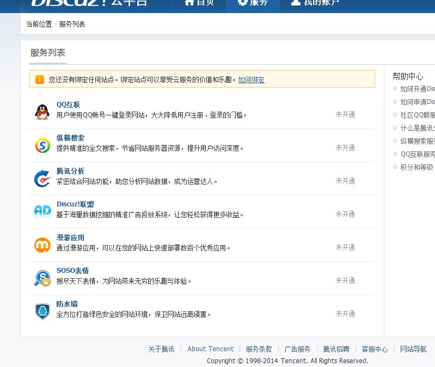The height and width of the screenshot is (367, 435).
Task: Click 未开通 status for SOSO表情
Action: (345, 281)
